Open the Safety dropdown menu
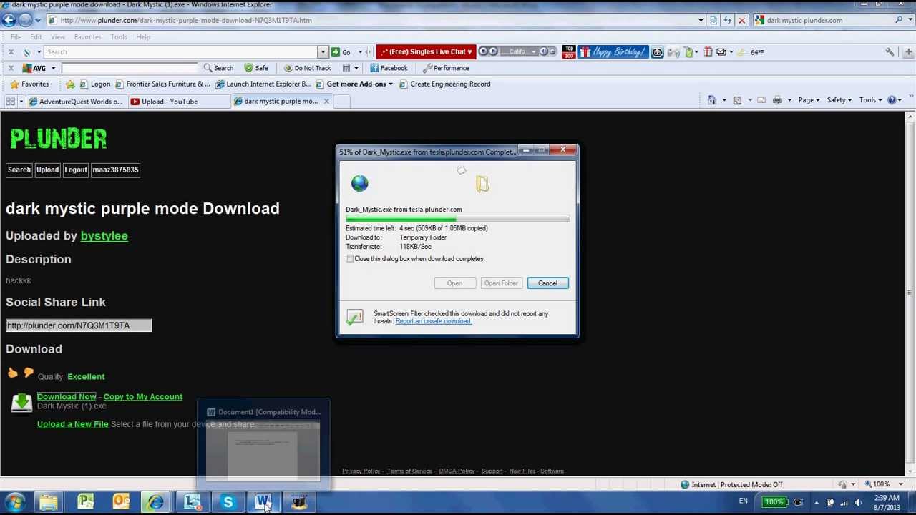Viewport: 916px width, 515px height. pos(839,100)
